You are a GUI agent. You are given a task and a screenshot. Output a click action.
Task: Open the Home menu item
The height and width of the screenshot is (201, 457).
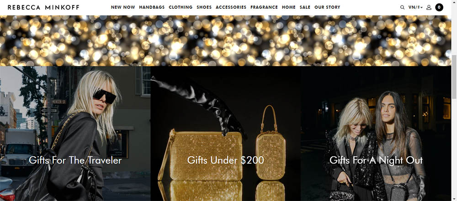point(288,7)
